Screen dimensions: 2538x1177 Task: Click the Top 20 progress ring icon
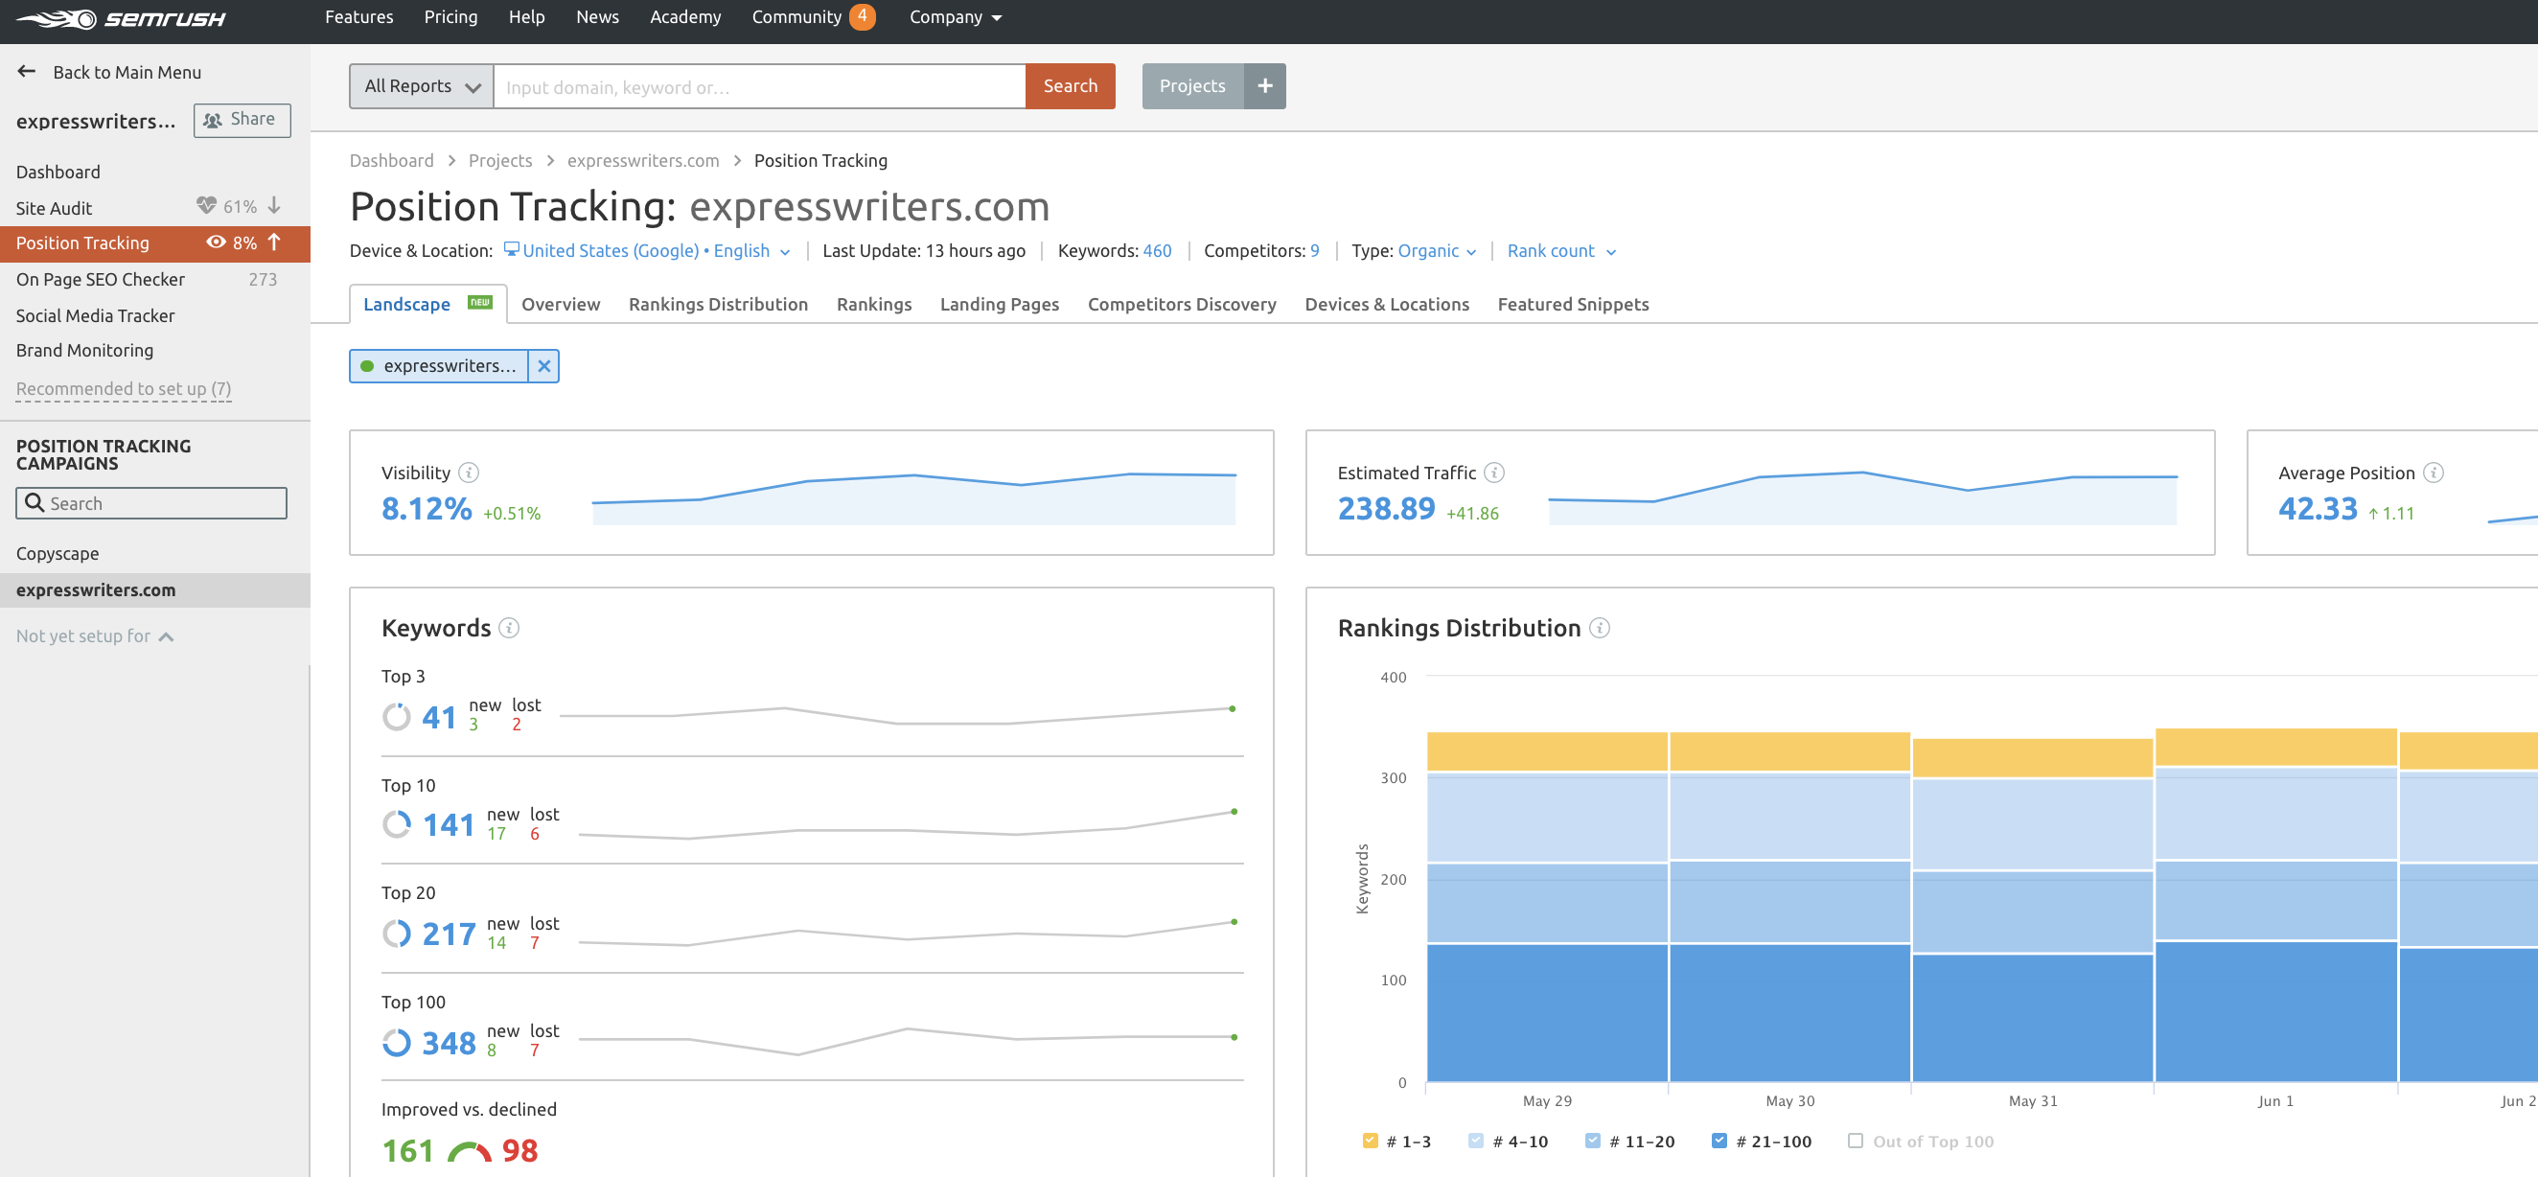396,934
